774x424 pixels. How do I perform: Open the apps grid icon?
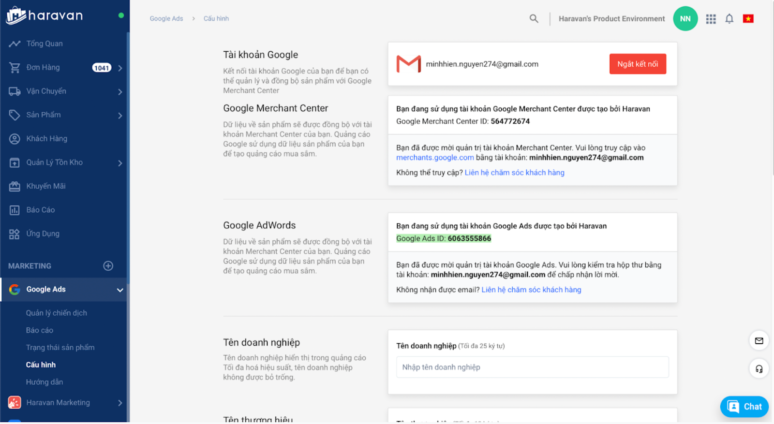711,19
